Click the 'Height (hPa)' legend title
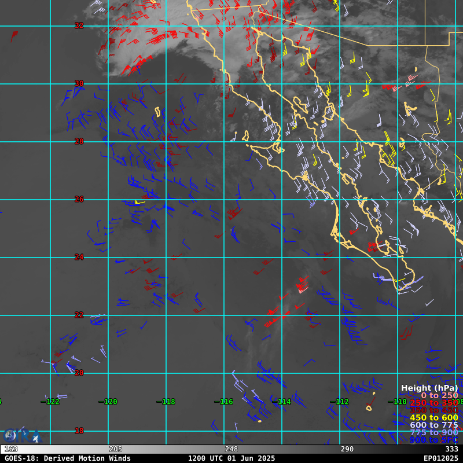463x463 pixels. point(429,388)
